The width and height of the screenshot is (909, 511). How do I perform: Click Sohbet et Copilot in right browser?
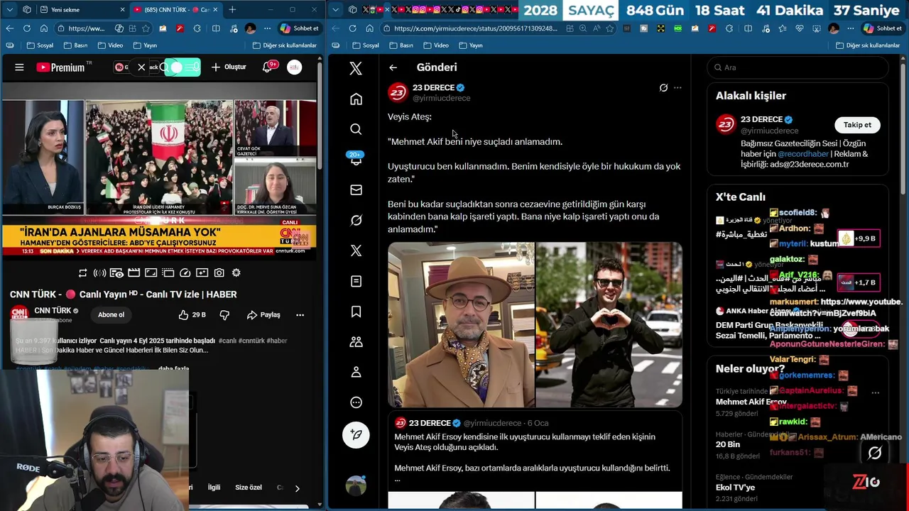pos(881,28)
